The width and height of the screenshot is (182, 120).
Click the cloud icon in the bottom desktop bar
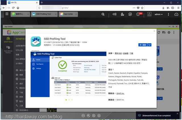(x=83, y=115)
